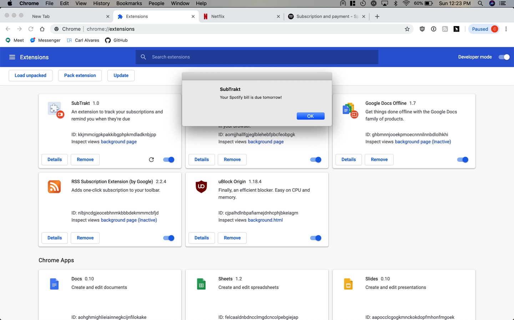Disable the Google Docs Offline extension
The height and width of the screenshot is (320, 514).
[x=463, y=160]
